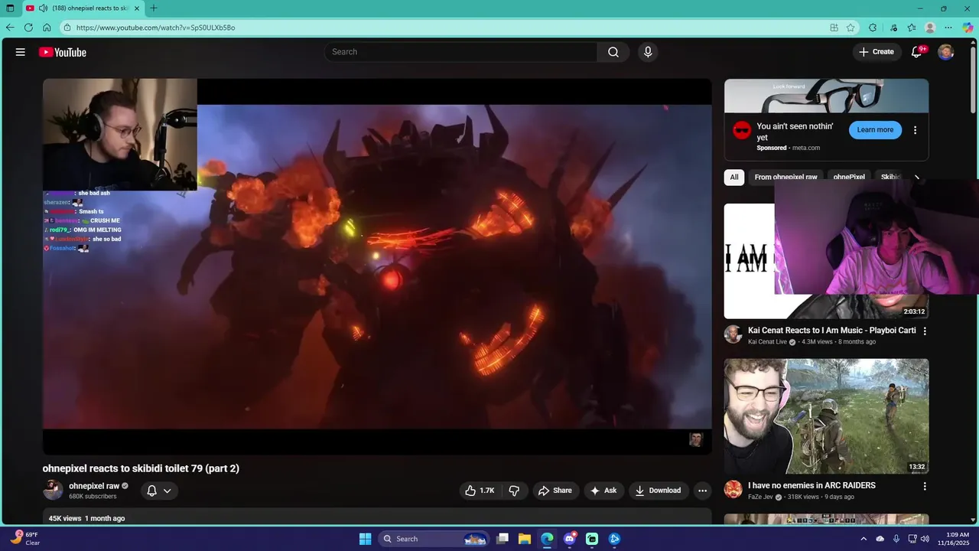Image resolution: width=979 pixels, height=551 pixels.
Task: Open I have no enemies in ARC RAIDERS title
Action: click(x=811, y=485)
